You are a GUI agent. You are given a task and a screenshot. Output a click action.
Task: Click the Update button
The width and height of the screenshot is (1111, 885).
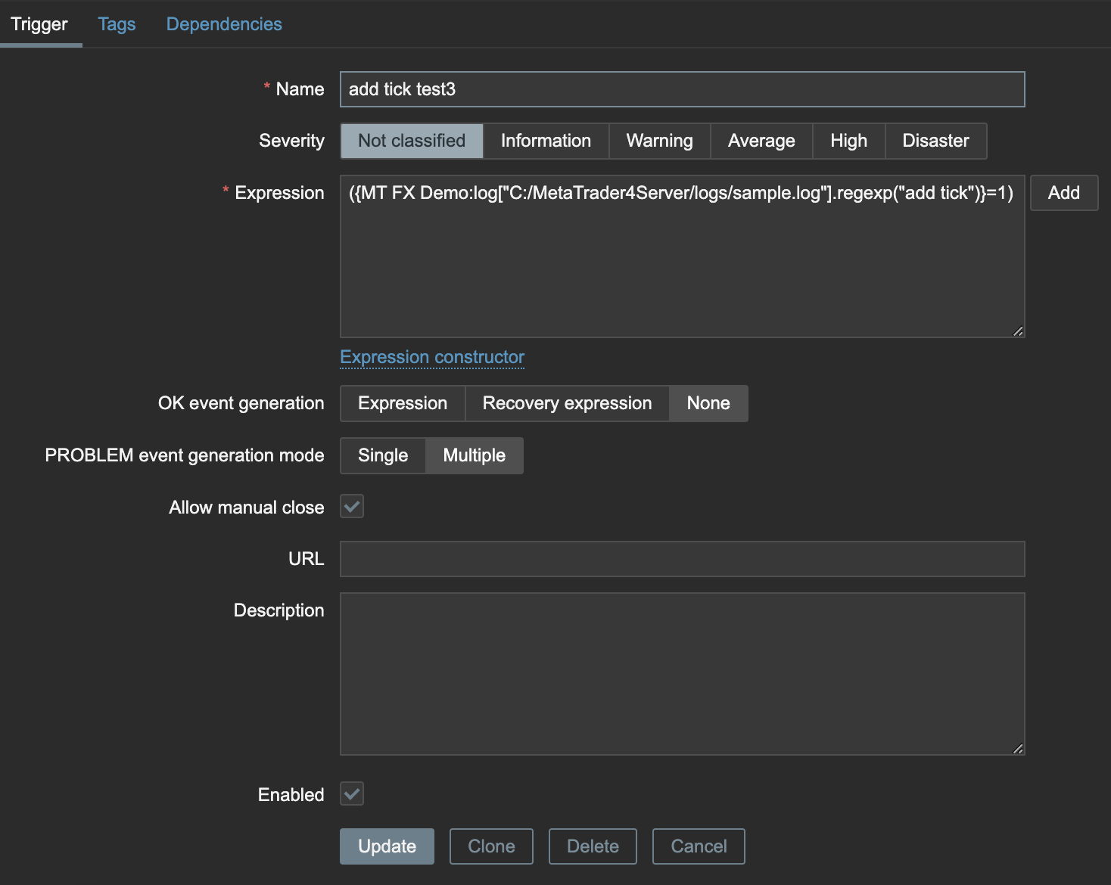tap(387, 846)
